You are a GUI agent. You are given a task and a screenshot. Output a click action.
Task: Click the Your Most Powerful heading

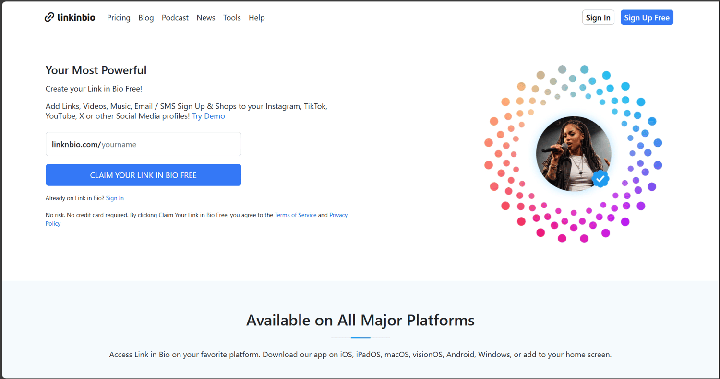96,70
